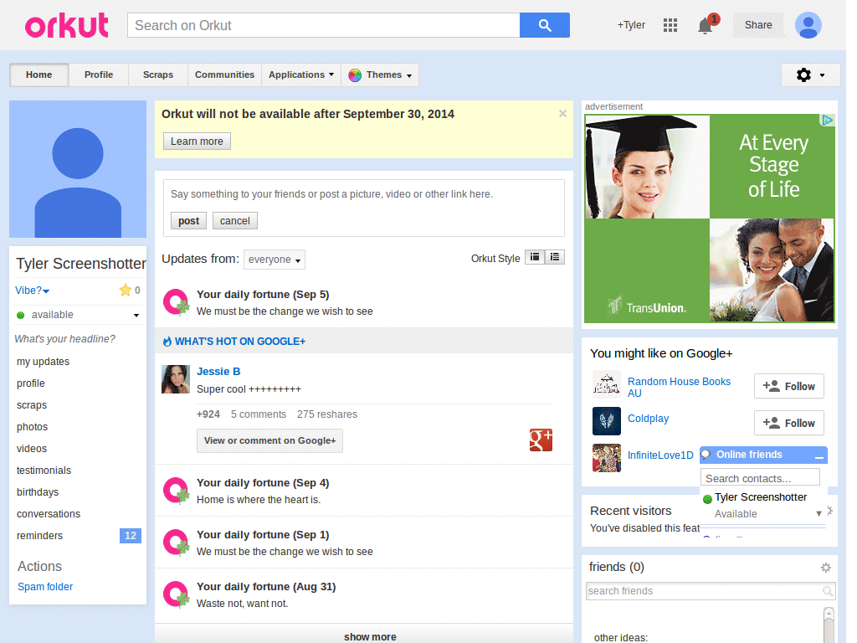Open reminders with 12 badge

click(78, 536)
